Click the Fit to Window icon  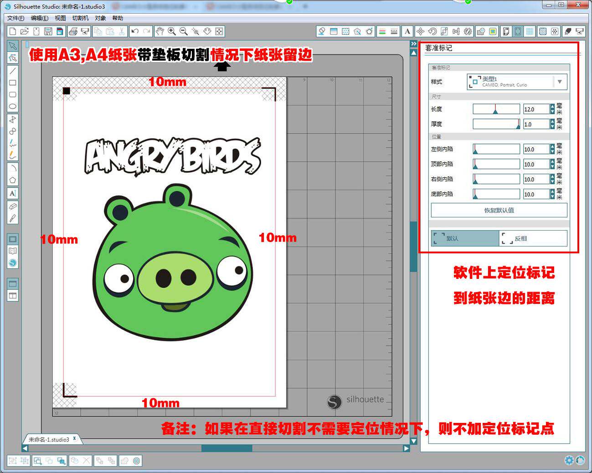pos(219,31)
